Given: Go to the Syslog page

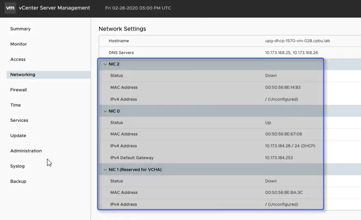Looking at the screenshot, I should [17, 166].
